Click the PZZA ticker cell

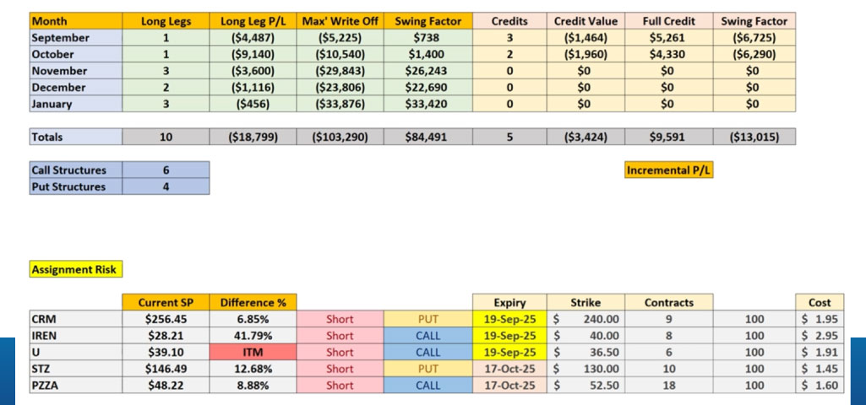75,385
